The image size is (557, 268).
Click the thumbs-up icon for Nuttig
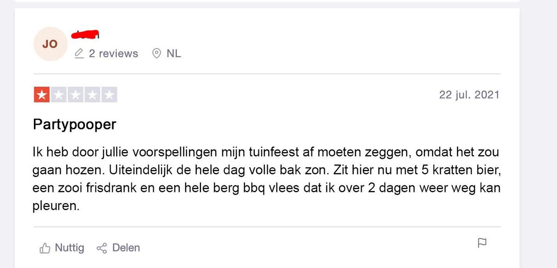pyautogui.click(x=45, y=249)
